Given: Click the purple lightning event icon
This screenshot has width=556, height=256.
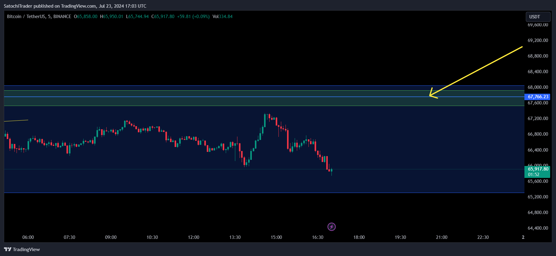Looking at the screenshot, I should pos(331,227).
